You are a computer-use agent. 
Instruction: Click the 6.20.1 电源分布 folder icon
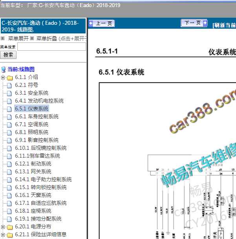10,227
